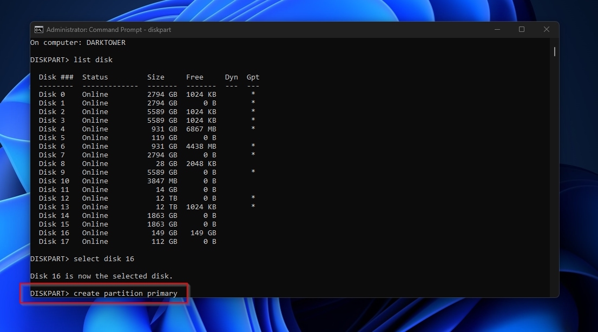The width and height of the screenshot is (598, 332).
Task: Click the 'Size' column header
Action: [156, 77]
